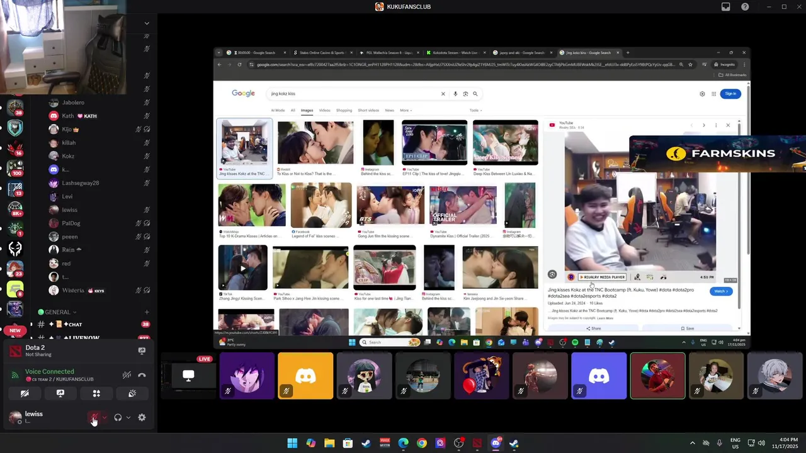
Task: Switch to PGL Wallachia Season 6 tab
Action: (x=389, y=53)
